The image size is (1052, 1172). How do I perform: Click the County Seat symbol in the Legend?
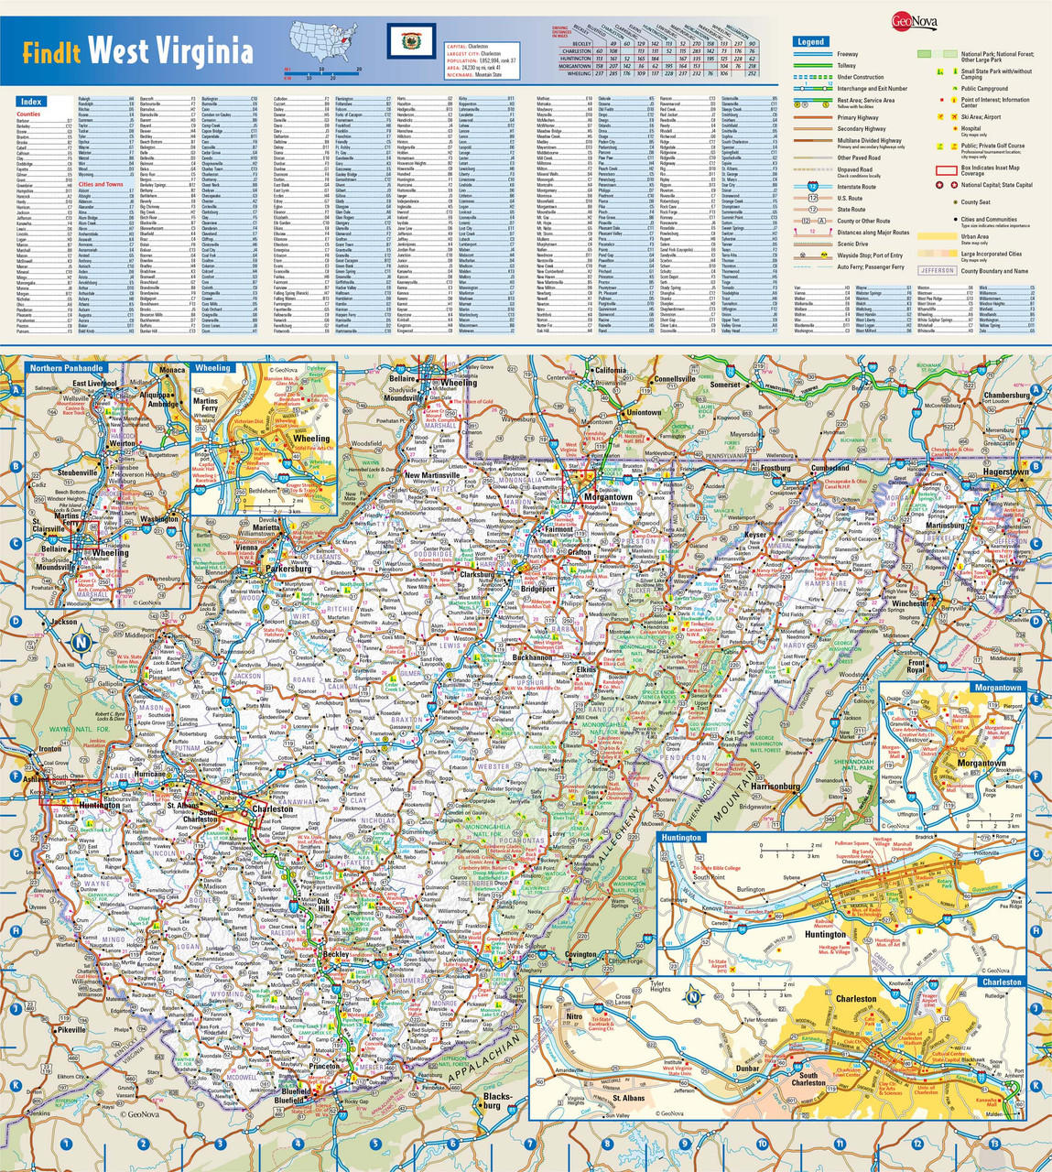[x=955, y=202]
